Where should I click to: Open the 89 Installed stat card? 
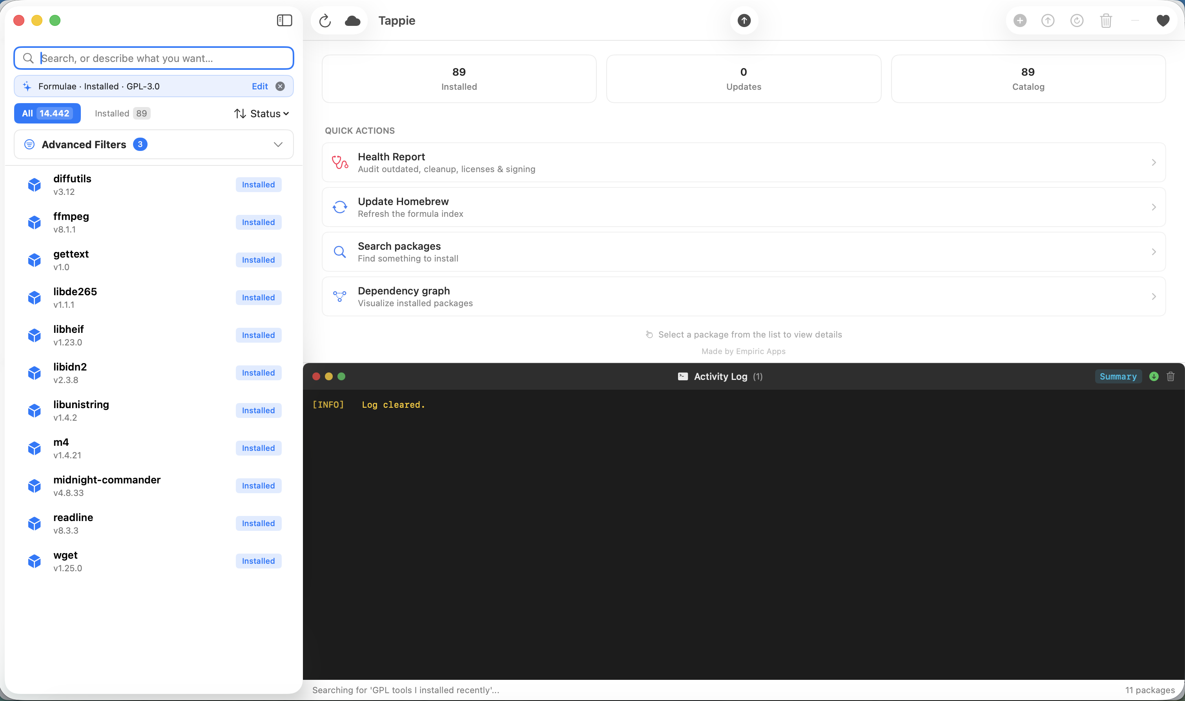(x=459, y=79)
